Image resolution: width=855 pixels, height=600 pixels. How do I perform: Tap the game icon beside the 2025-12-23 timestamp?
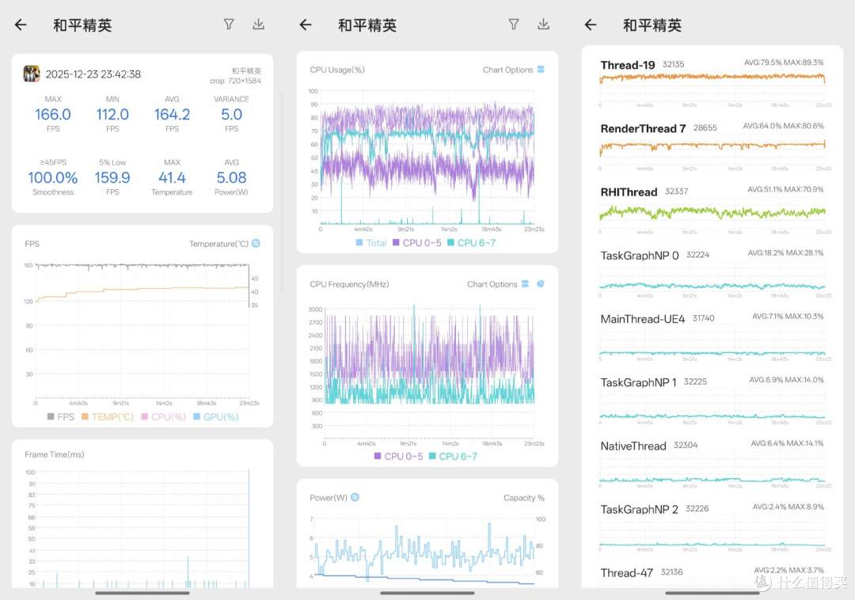32,74
